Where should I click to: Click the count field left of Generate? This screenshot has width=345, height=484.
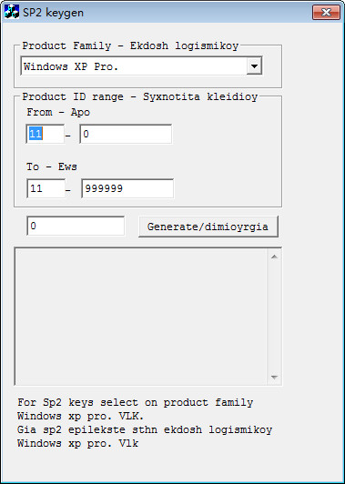pyautogui.click(x=76, y=226)
